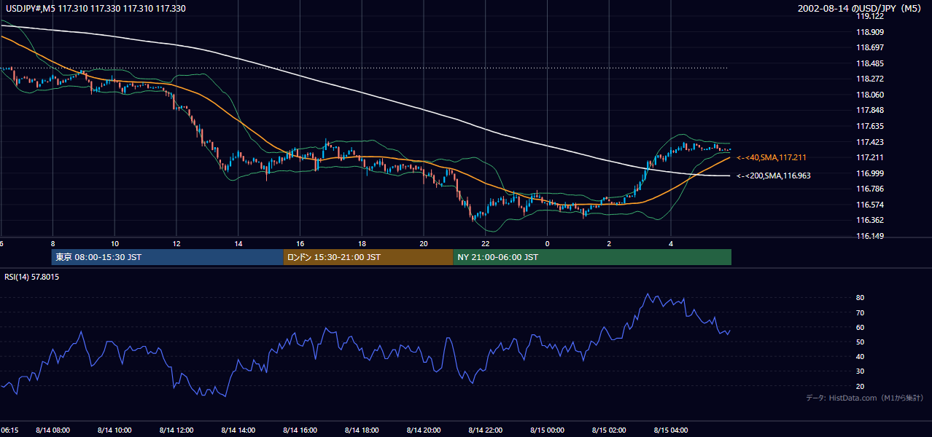Click price axis value 116.999
Viewport: 932px width, 437px height.
point(870,173)
